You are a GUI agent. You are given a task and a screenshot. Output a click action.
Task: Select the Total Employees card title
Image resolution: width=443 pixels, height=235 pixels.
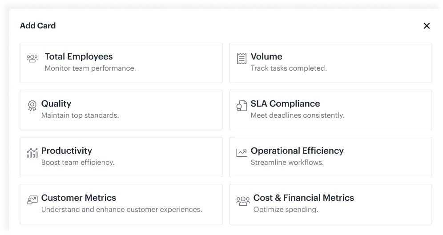pos(79,56)
